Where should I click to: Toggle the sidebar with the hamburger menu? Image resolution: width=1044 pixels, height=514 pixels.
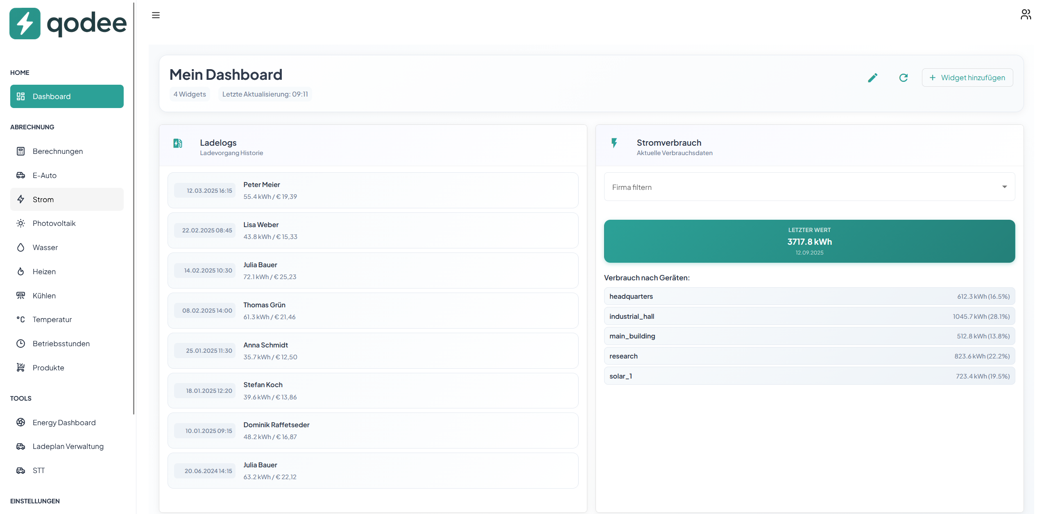point(156,15)
